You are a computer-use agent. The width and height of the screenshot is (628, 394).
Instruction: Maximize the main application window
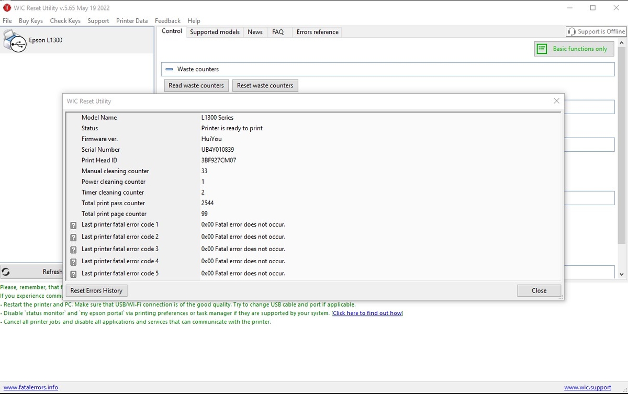tap(593, 8)
